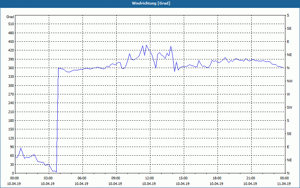Viewport: 300px width, 188px height.
Task: Select the 30 y-axis value
Action: (x=12, y=164)
